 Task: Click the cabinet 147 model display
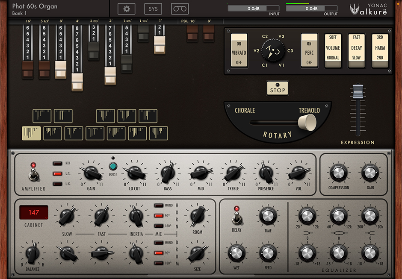[33, 212]
